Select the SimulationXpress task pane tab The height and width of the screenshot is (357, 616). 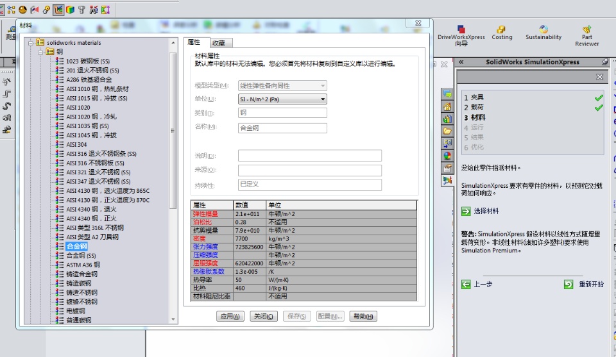(x=447, y=181)
